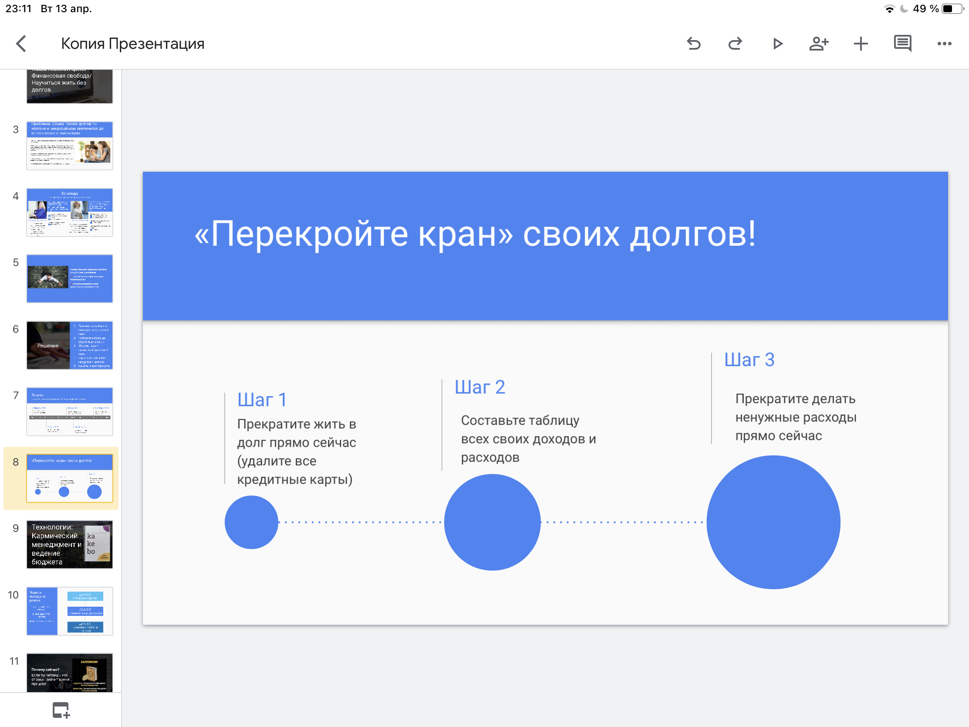This screenshot has width=969, height=727.
Task: Add a new slide using bottom icon
Action: click(x=61, y=710)
